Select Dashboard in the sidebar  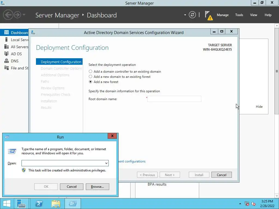pos(14,33)
